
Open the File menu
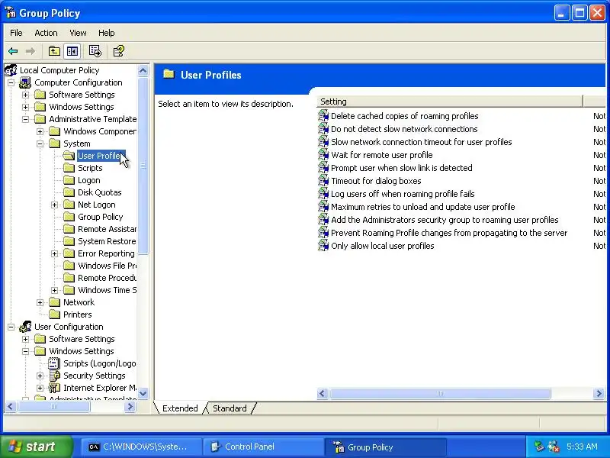pos(16,33)
